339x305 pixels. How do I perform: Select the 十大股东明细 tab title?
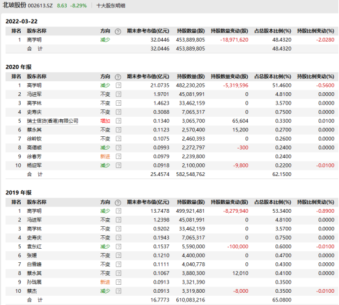click(111, 6)
